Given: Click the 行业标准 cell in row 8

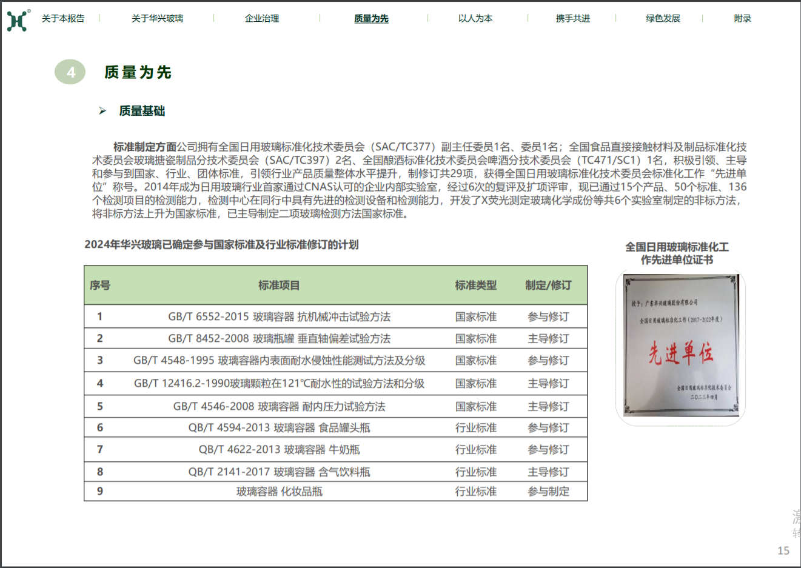Looking at the screenshot, I should [476, 472].
